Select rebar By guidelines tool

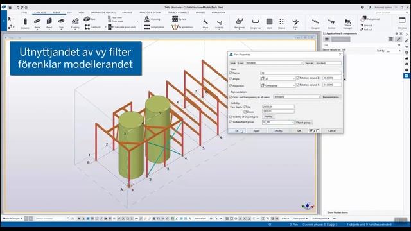tap(182, 27)
